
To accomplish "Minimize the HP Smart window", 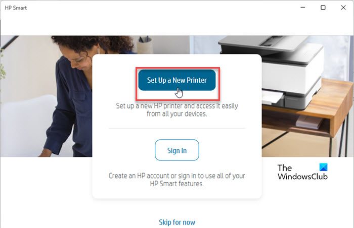I will click(303, 8).
